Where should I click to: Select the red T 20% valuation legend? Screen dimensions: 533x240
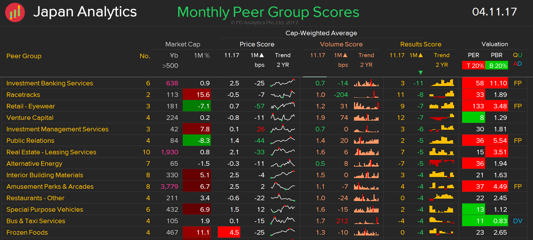[473, 66]
